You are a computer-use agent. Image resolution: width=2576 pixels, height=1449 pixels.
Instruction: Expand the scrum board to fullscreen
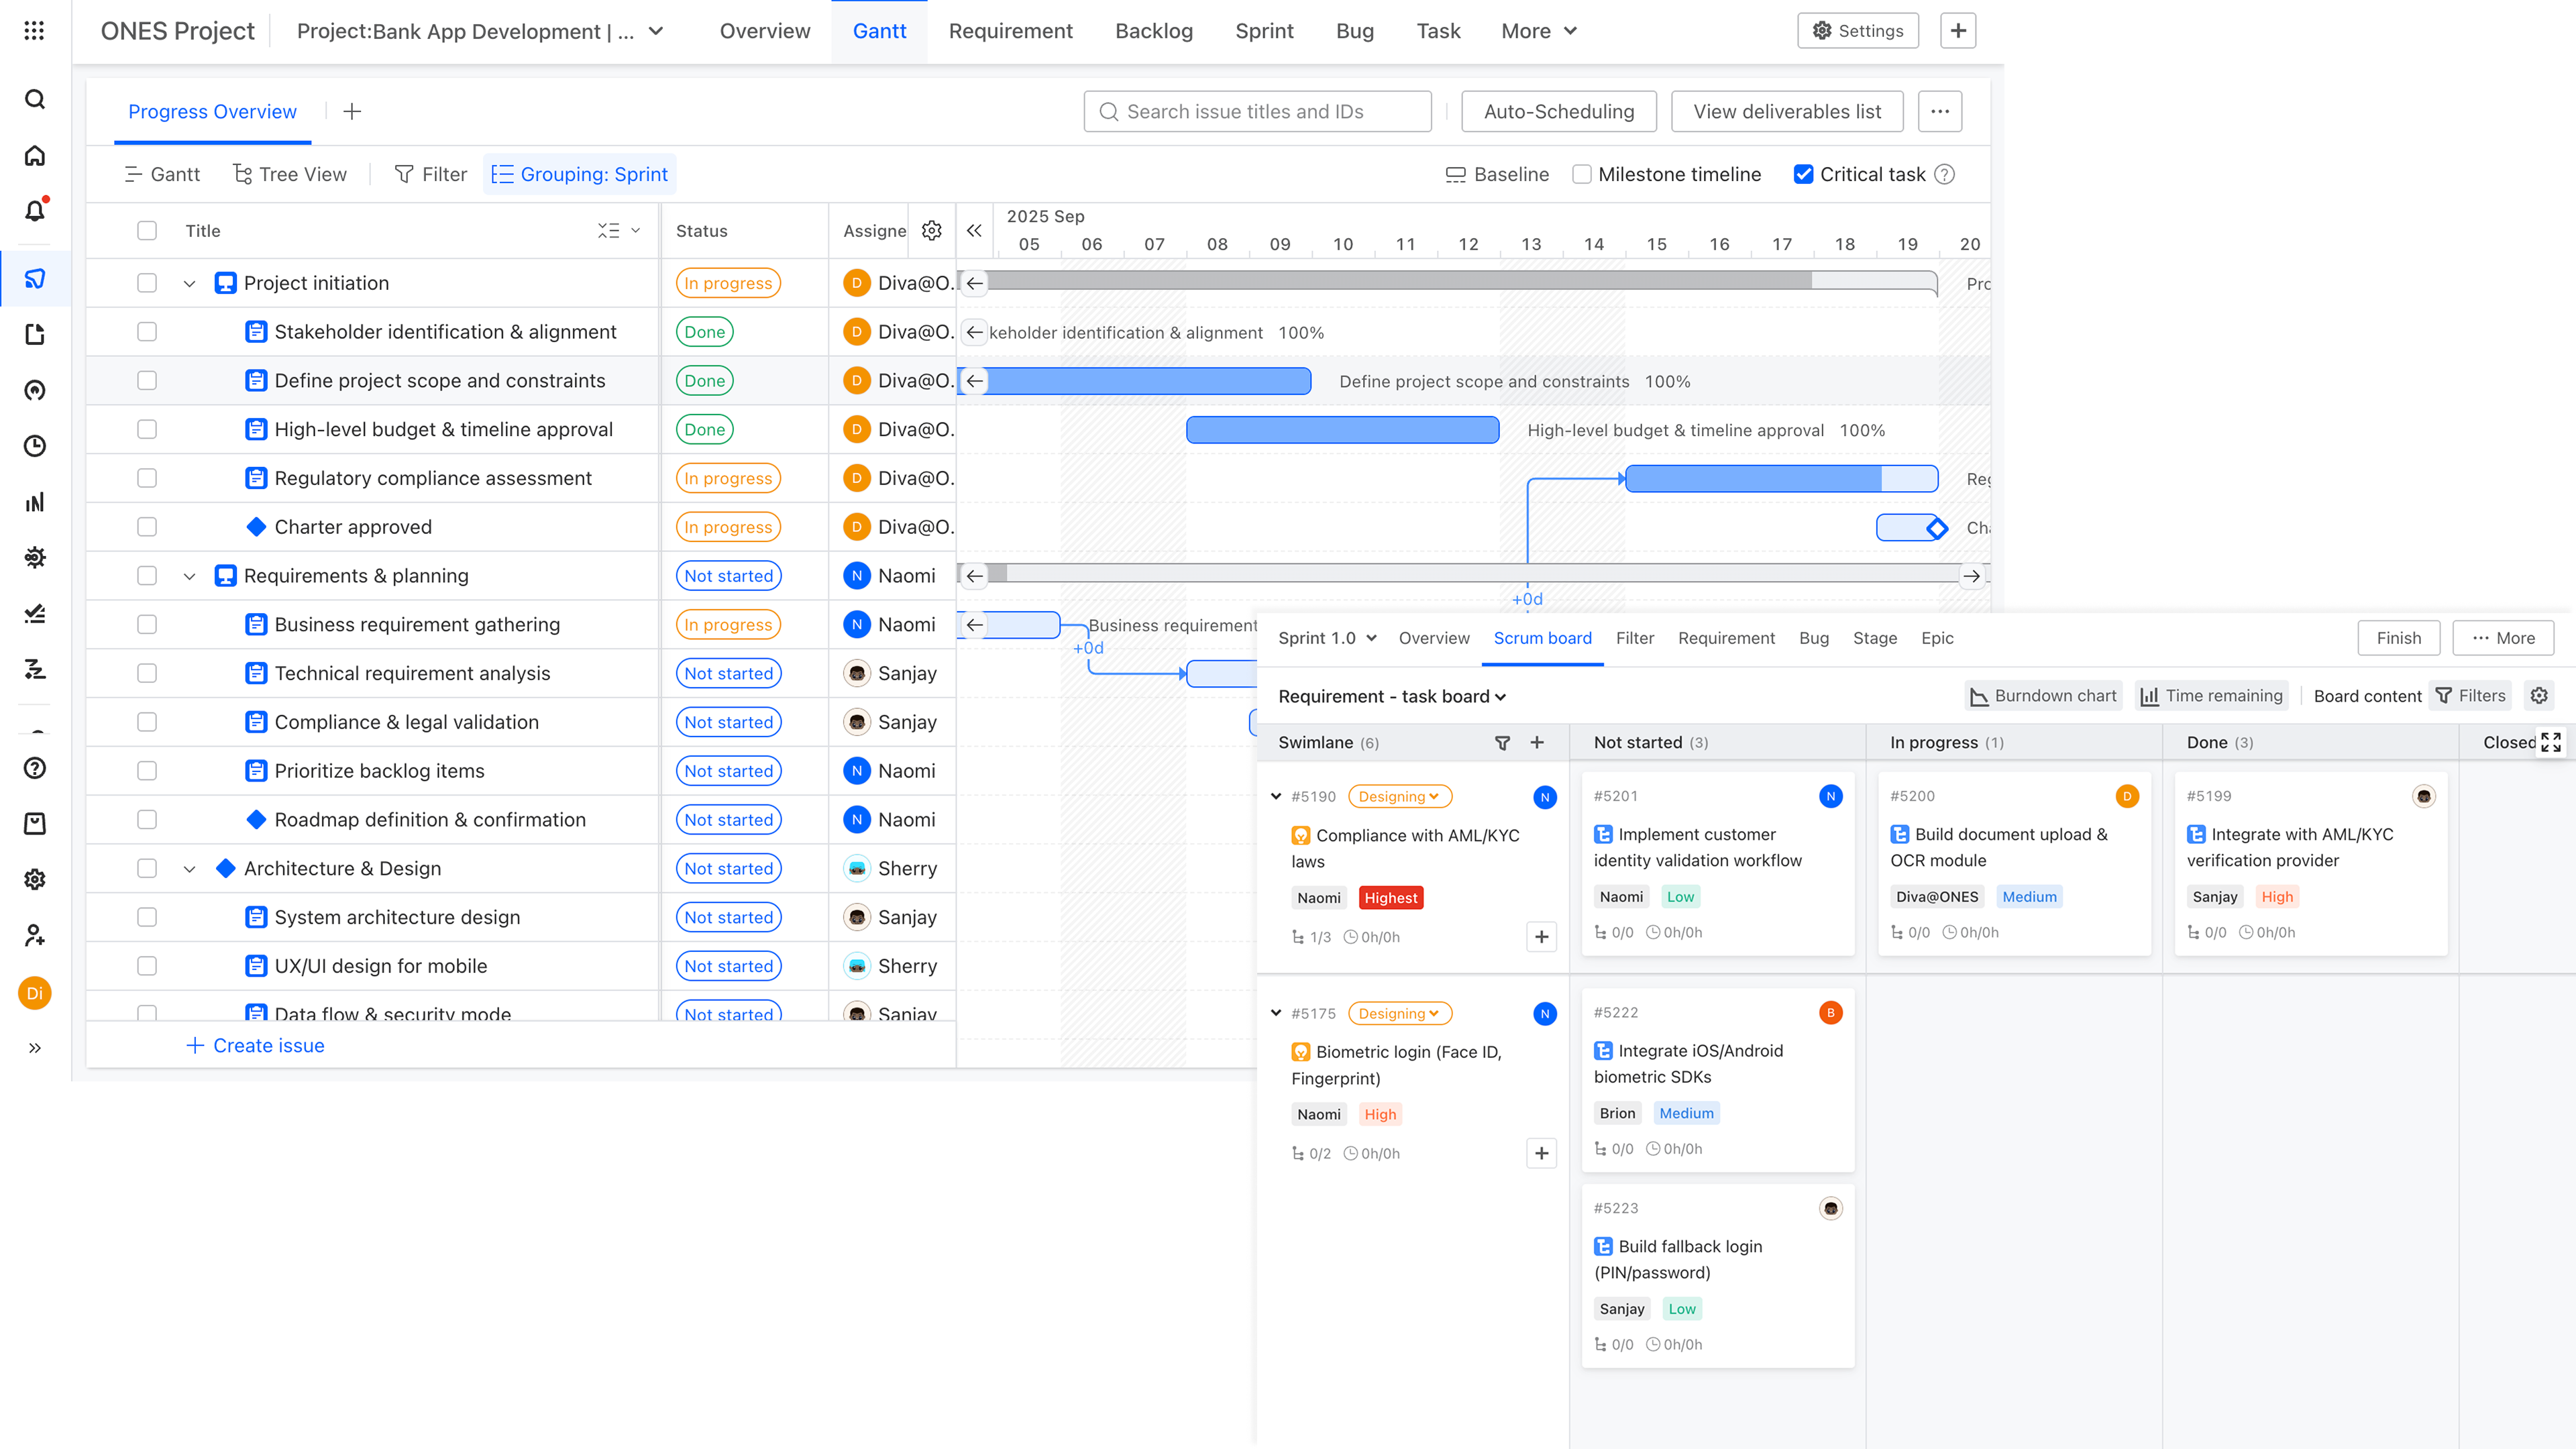(2551, 742)
